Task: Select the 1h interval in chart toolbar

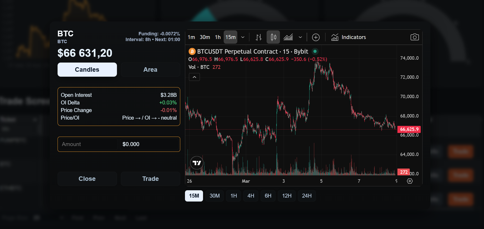Action: (x=218, y=37)
